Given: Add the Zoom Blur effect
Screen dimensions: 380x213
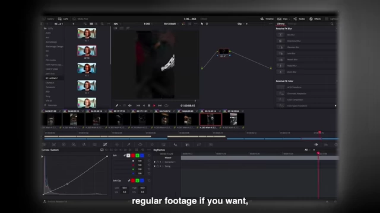Looking at the screenshot, I should pyautogui.click(x=306, y=72).
